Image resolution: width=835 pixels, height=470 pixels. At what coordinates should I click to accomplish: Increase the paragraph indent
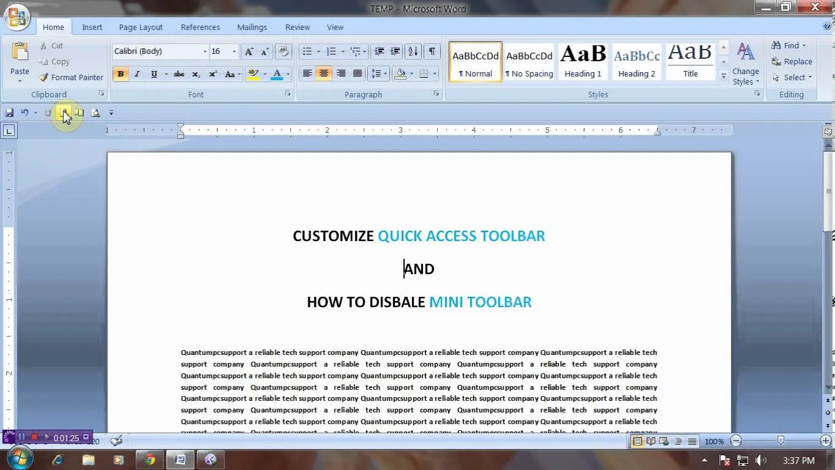[395, 51]
